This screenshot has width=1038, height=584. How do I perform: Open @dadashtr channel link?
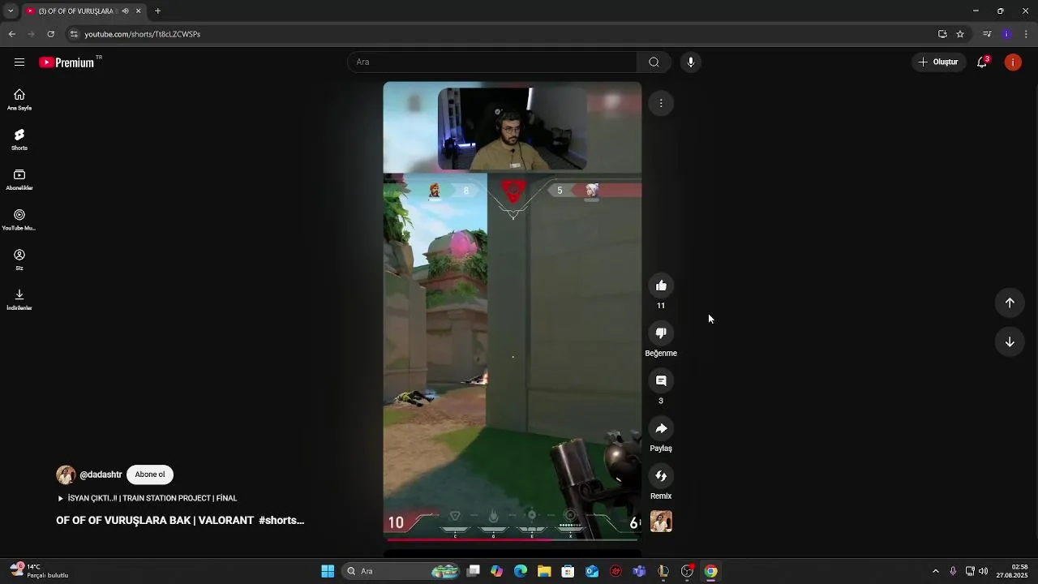click(101, 474)
